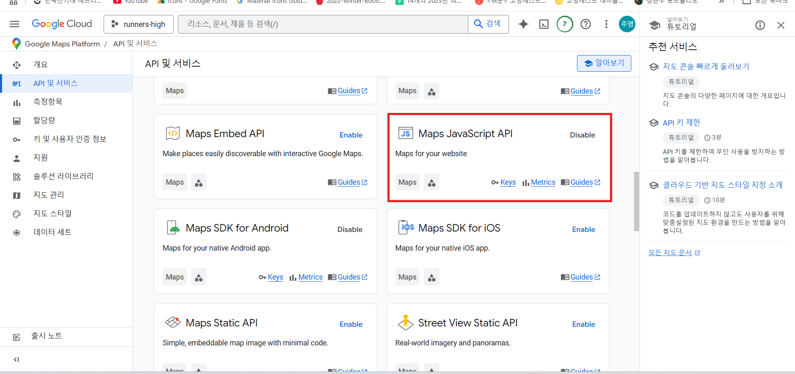Viewport: 795px width, 374px height.
Task: Click shapes category icon on Maps SDK for Android card
Action: click(199, 277)
